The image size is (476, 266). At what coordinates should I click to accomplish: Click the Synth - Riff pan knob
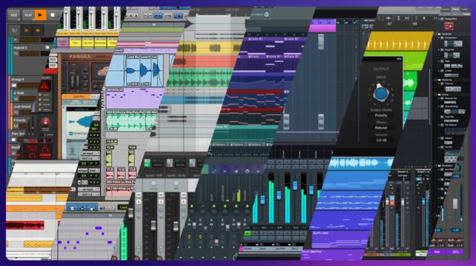coord(153,184)
